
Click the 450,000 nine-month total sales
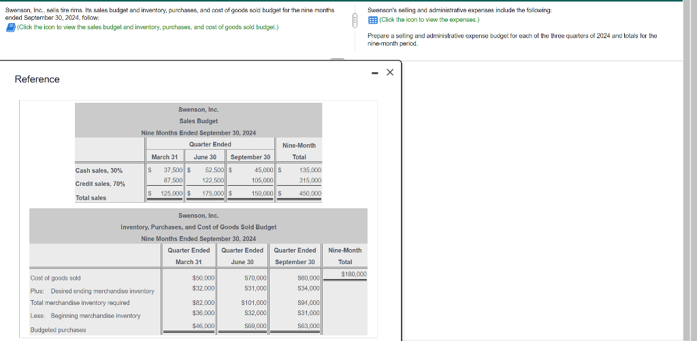310,193
